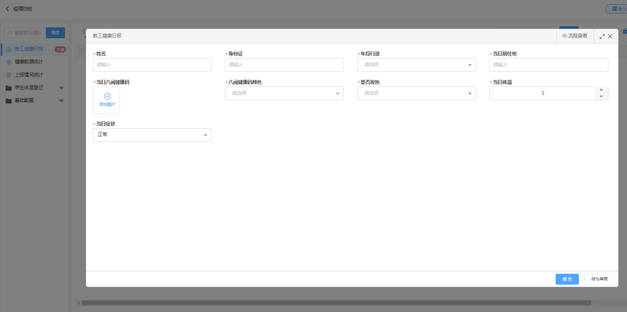Expand the 学生体温登记 folder
627x312 pixels.
tap(61, 88)
